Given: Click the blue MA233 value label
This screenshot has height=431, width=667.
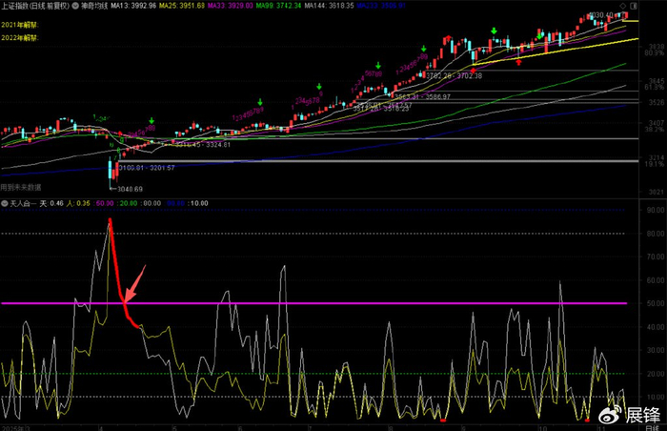Looking at the screenshot, I should point(381,6).
